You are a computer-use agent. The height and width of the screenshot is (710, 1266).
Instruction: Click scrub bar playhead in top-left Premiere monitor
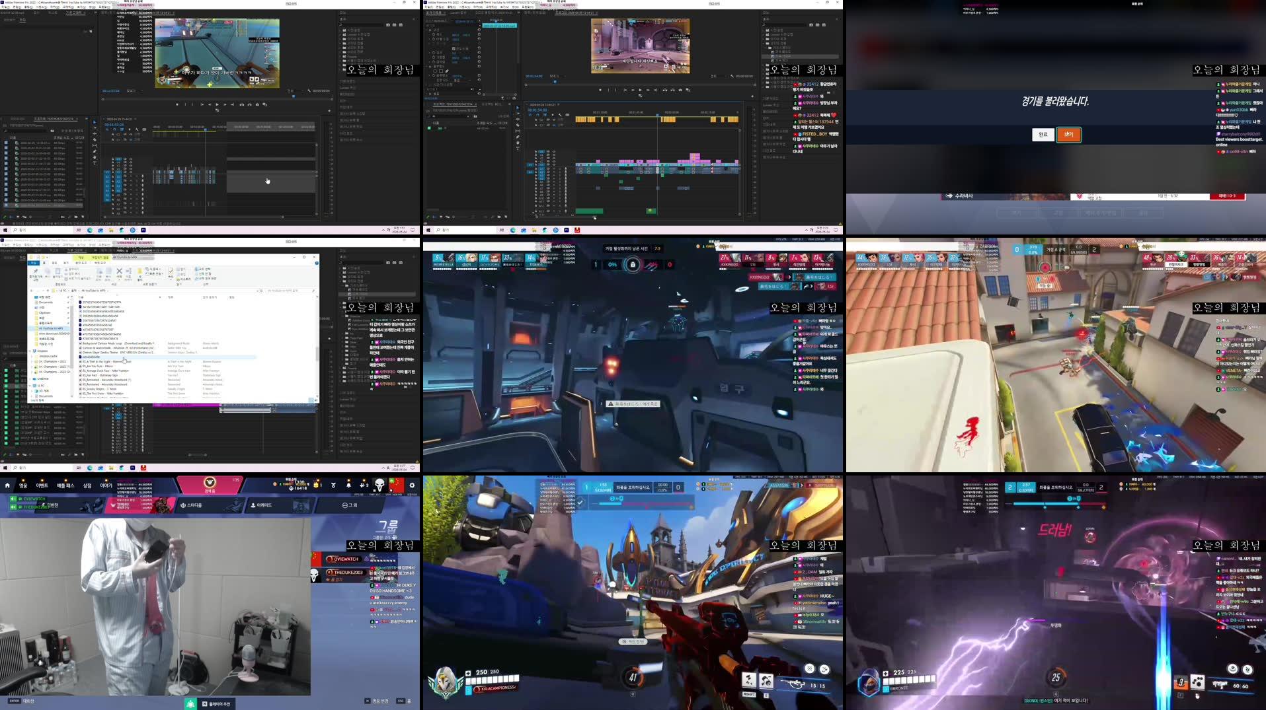click(x=294, y=96)
